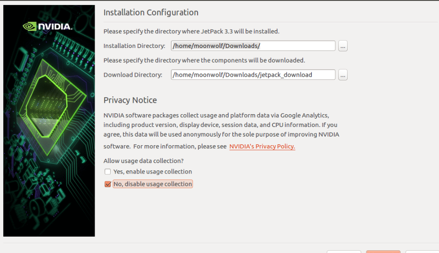
Task: Open NVIDIA's Privacy Policy link
Action: 262,147
